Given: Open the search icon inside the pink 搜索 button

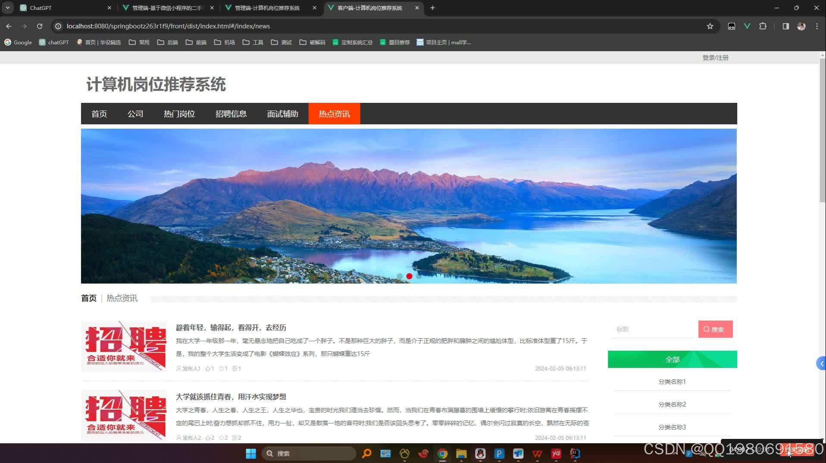Looking at the screenshot, I should pyautogui.click(x=706, y=329).
